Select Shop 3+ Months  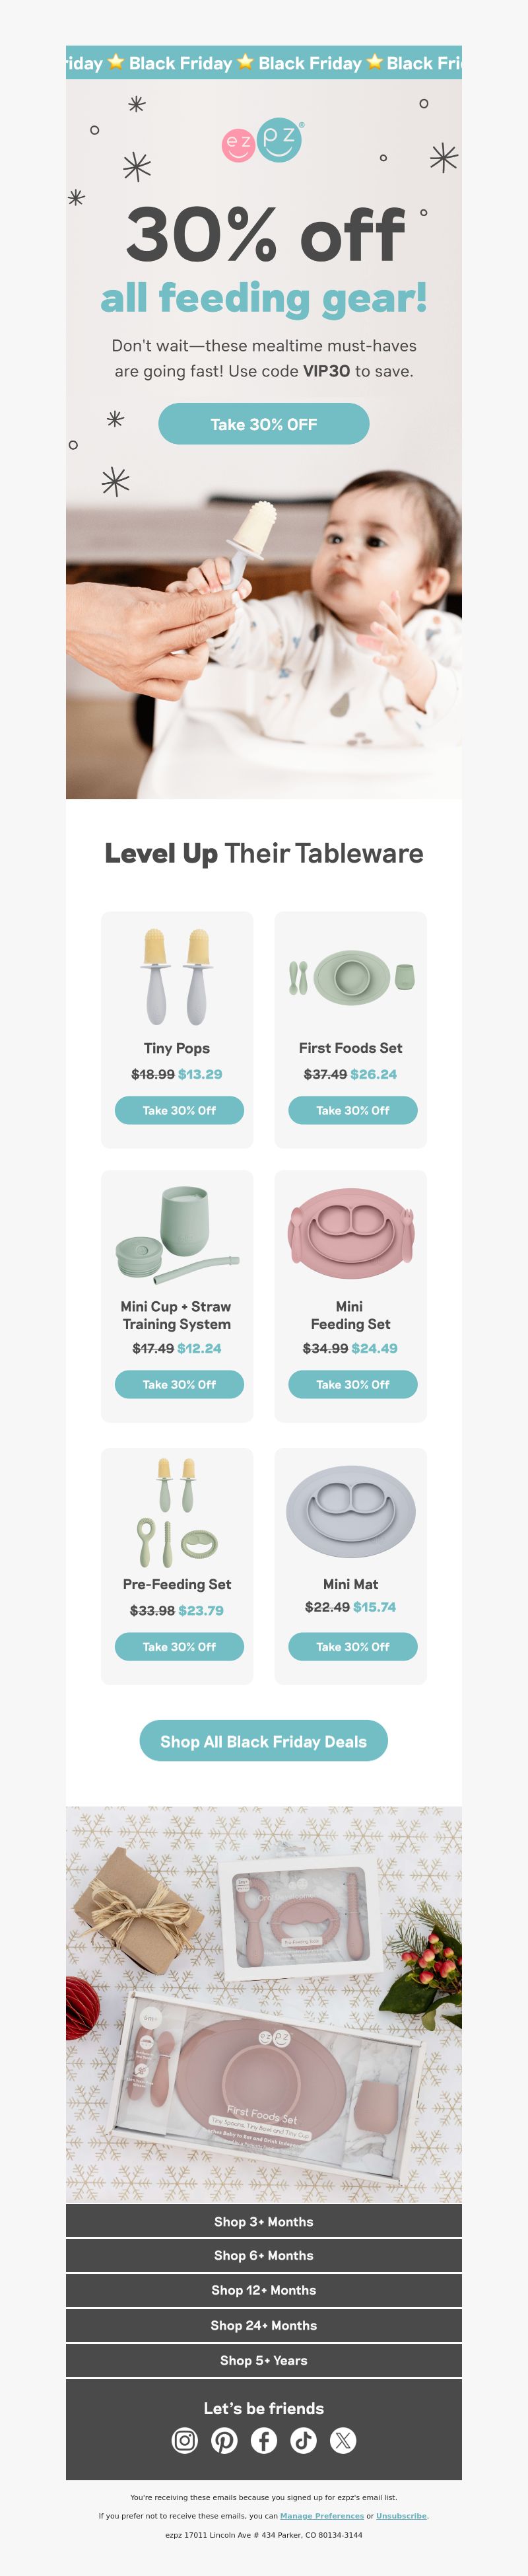point(264,2221)
